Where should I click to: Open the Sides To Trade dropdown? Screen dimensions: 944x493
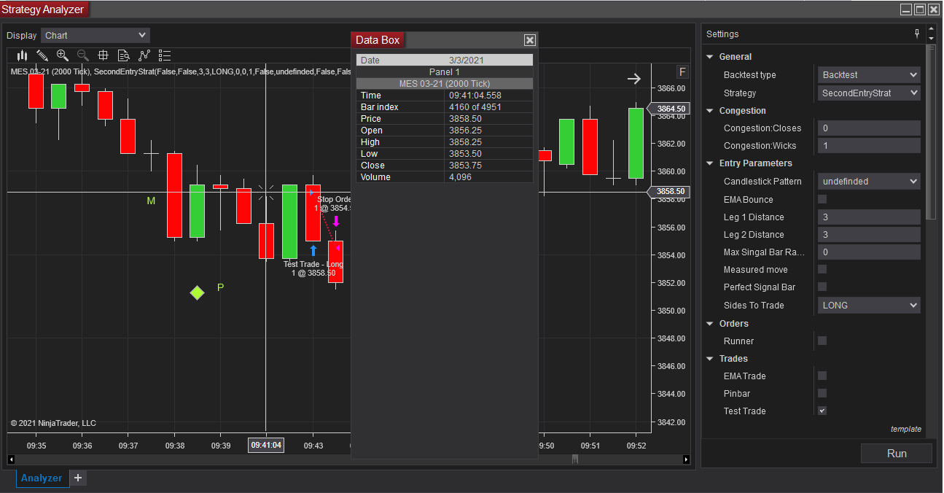pos(869,305)
